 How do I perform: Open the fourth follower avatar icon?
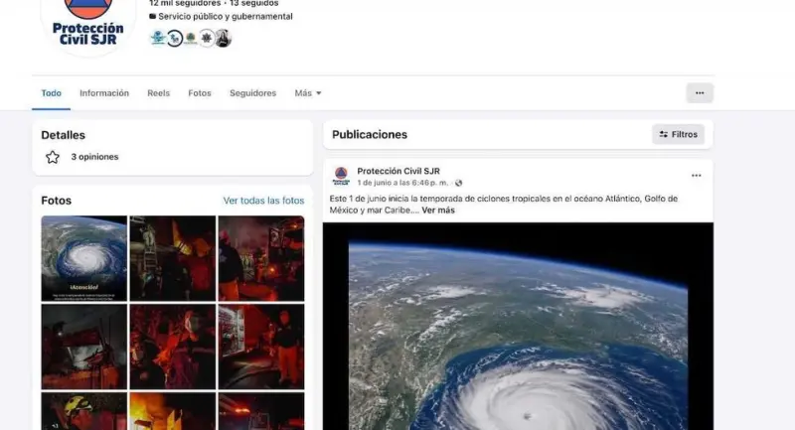(x=207, y=38)
